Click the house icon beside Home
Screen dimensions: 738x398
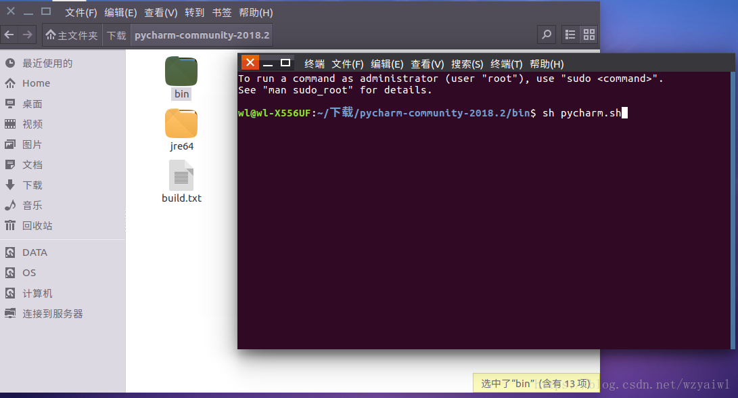click(10, 83)
